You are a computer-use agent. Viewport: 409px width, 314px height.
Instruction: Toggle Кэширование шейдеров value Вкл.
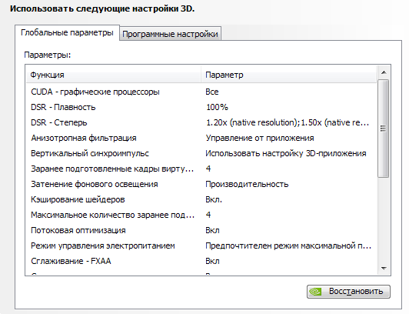(x=214, y=199)
